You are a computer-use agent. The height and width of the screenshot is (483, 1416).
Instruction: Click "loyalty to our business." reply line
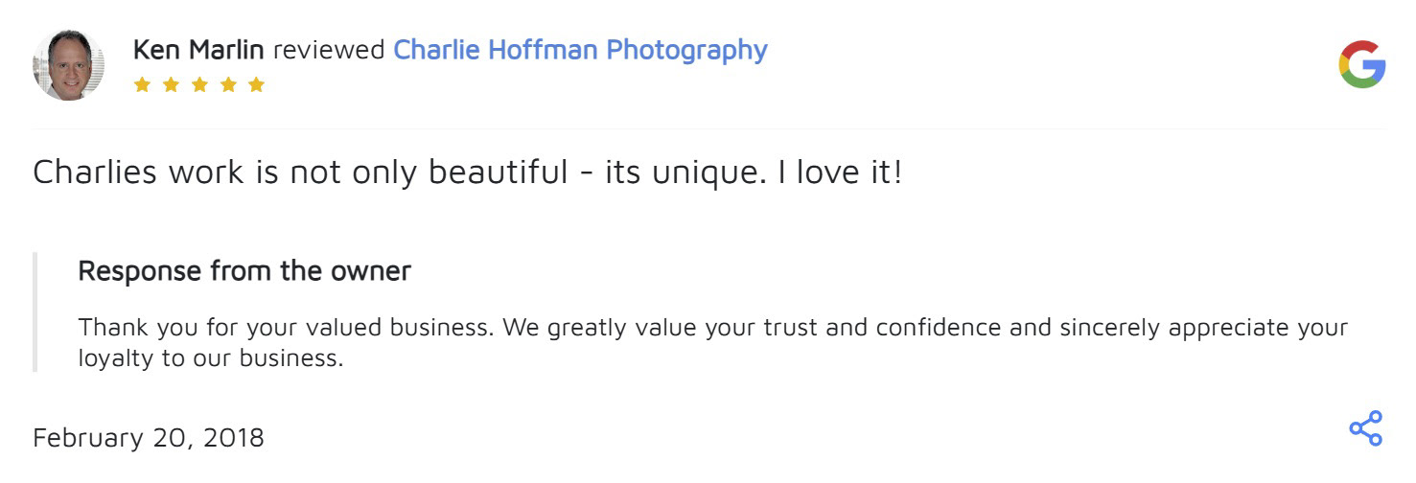point(210,359)
